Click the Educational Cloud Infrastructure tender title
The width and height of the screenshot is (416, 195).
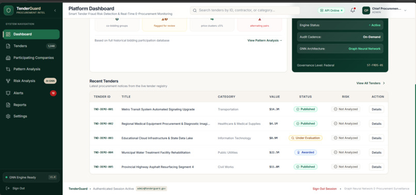[157, 138]
